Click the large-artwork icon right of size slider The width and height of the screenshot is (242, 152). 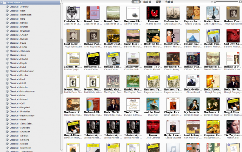[x=240, y=2]
